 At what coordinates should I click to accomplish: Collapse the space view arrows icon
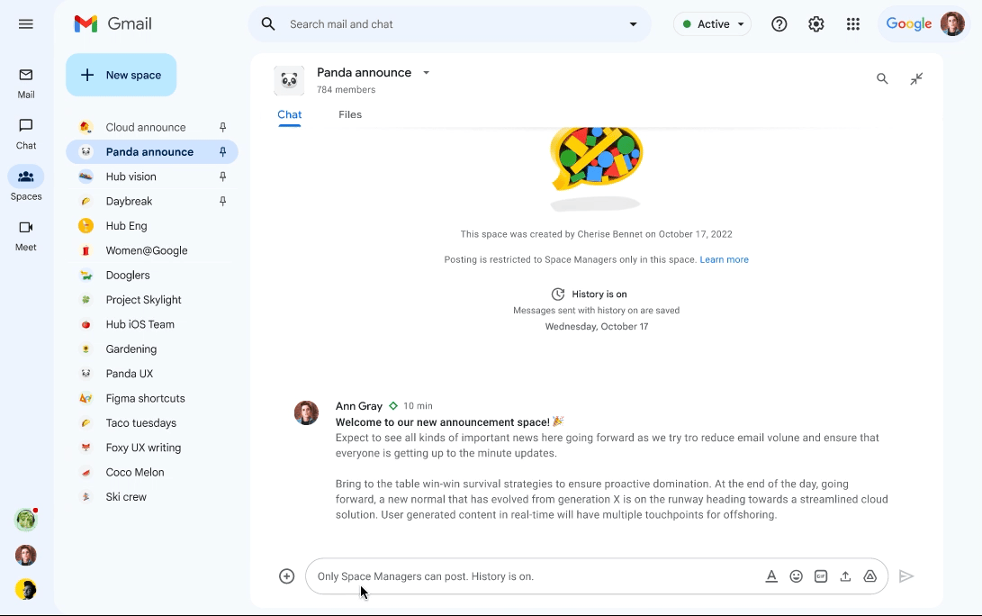(916, 79)
